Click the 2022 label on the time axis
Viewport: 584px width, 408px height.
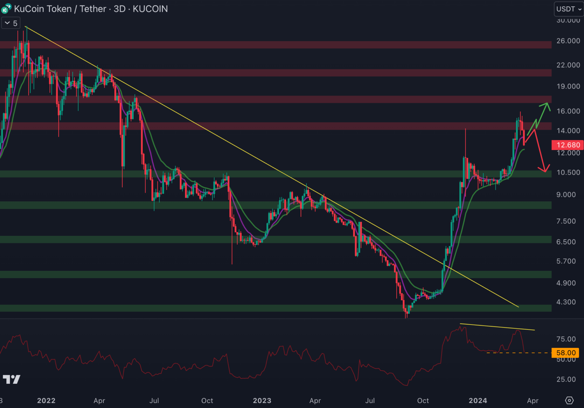click(46, 400)
